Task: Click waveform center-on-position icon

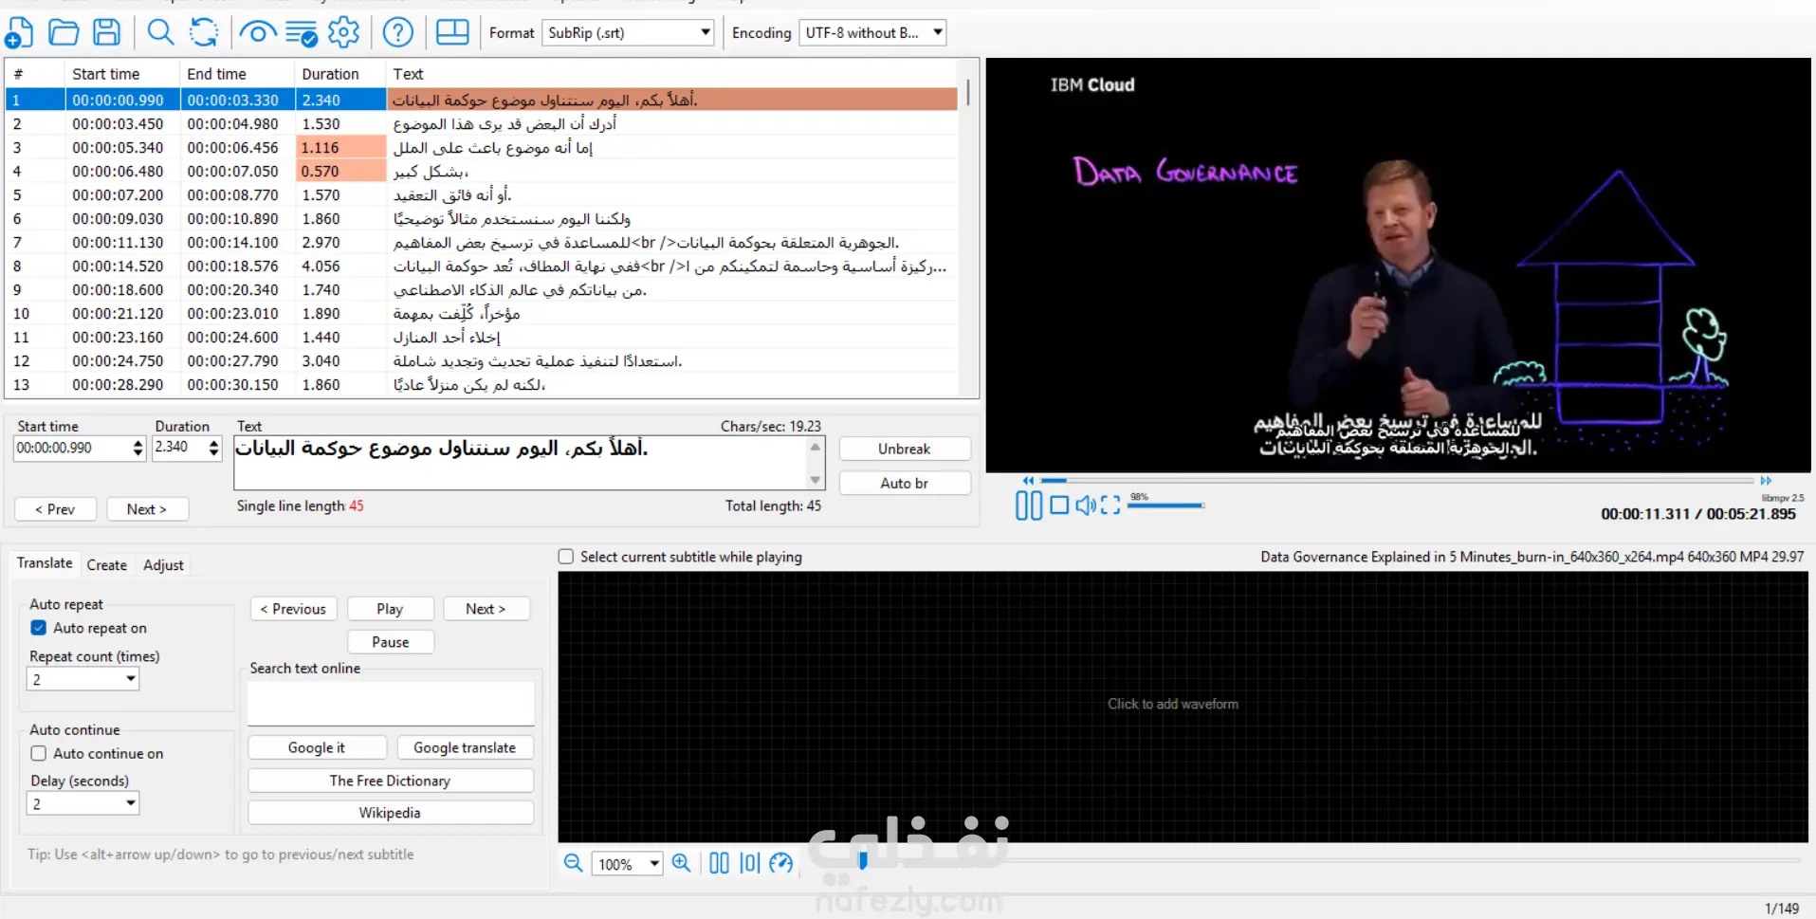Action: [750, 863]
